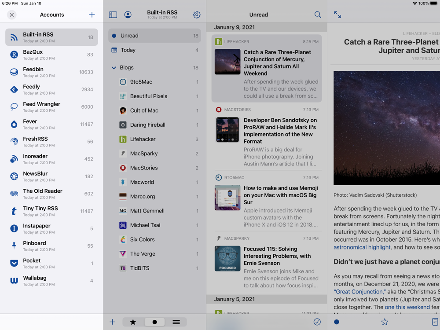Check the battery indicator in status bar
The image size is (440, 330).
434,4
